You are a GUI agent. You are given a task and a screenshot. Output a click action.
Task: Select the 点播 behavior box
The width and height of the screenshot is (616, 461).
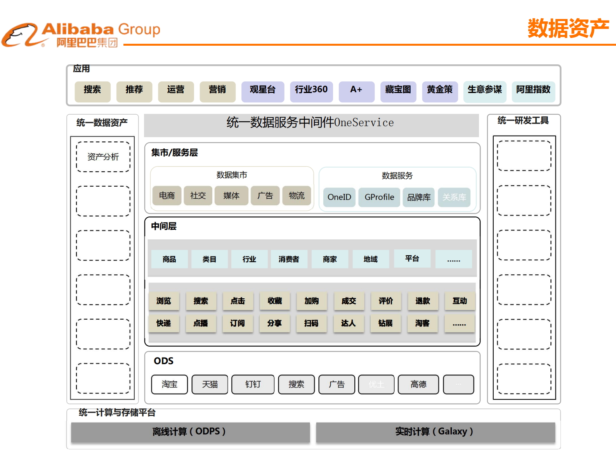[x=201, y=323]
